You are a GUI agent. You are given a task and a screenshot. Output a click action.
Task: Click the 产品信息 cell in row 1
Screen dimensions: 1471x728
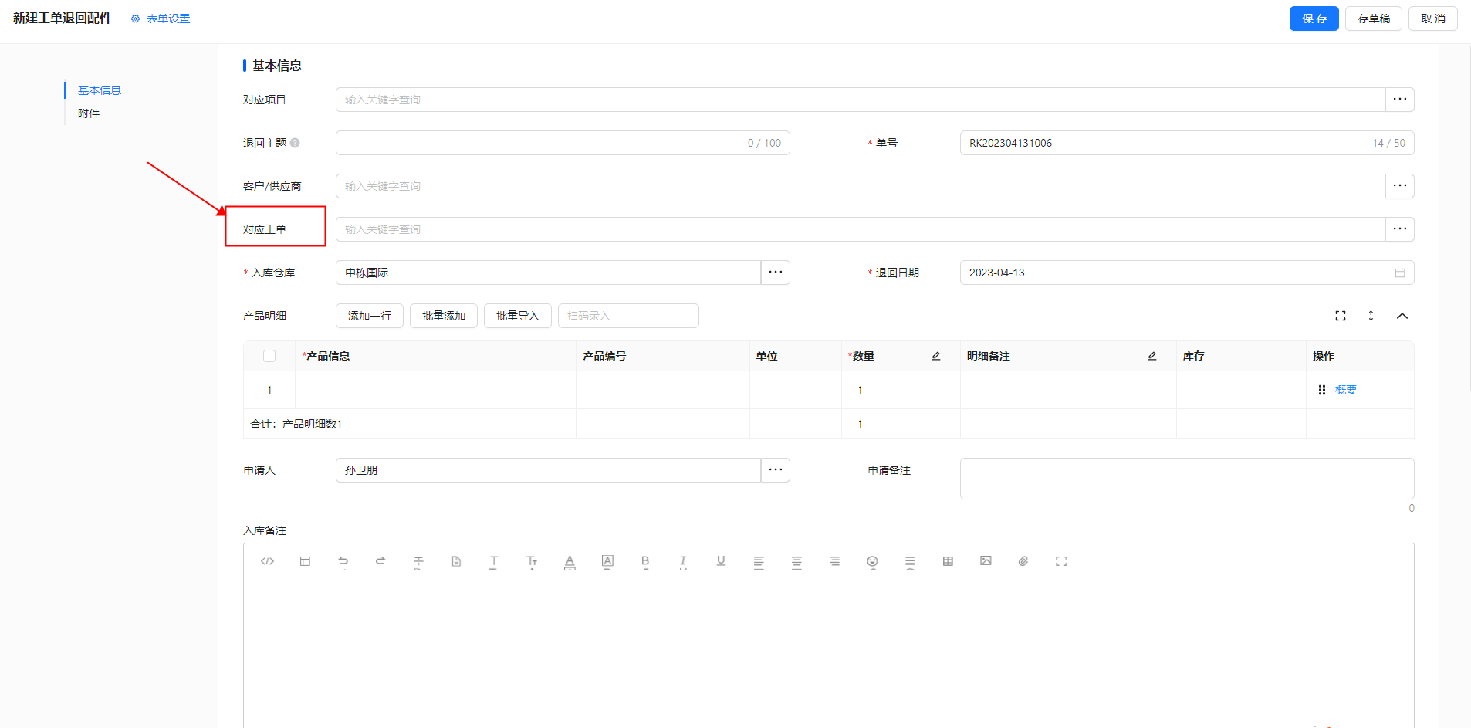coord(435,390)
